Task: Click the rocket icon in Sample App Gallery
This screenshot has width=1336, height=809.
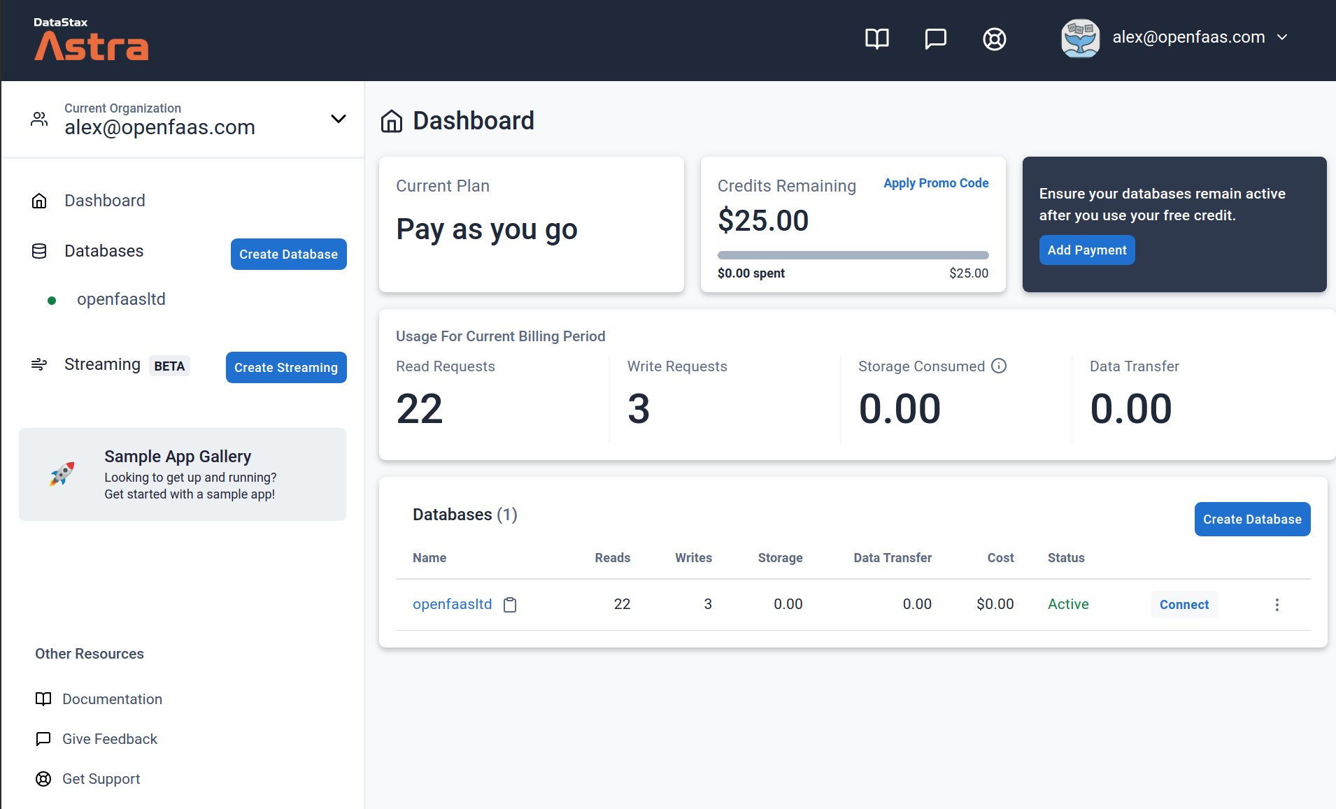Action: [62, 474]
